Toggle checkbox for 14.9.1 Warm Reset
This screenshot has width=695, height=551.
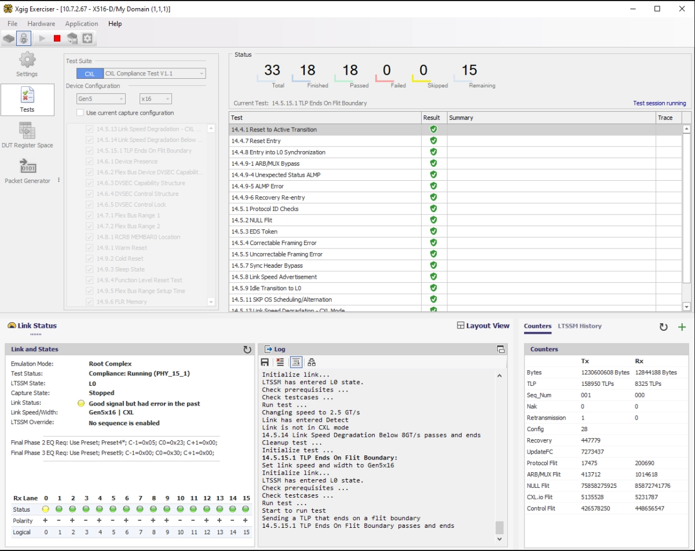89,248
